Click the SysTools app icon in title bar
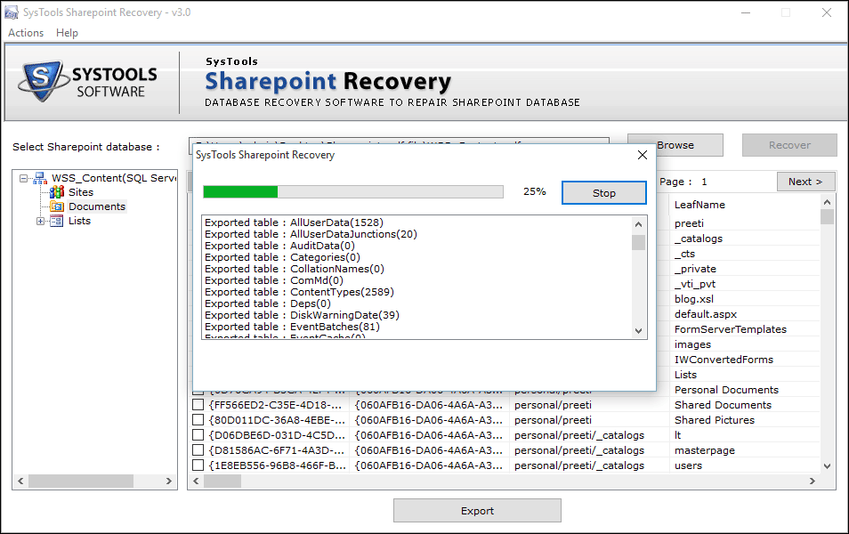Viewport: 849px width, 534px height. point(11,12)
